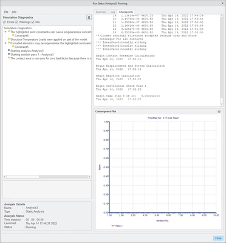The height and width of the screenshot is (243, 226).
Task: Click 'Begin Contact Pressure Calculations' log line
Action: pyautogui.click(x=125, y=56)
